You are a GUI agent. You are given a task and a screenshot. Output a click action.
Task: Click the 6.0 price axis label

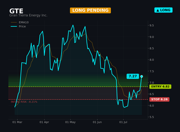click(x=152, y=106)
